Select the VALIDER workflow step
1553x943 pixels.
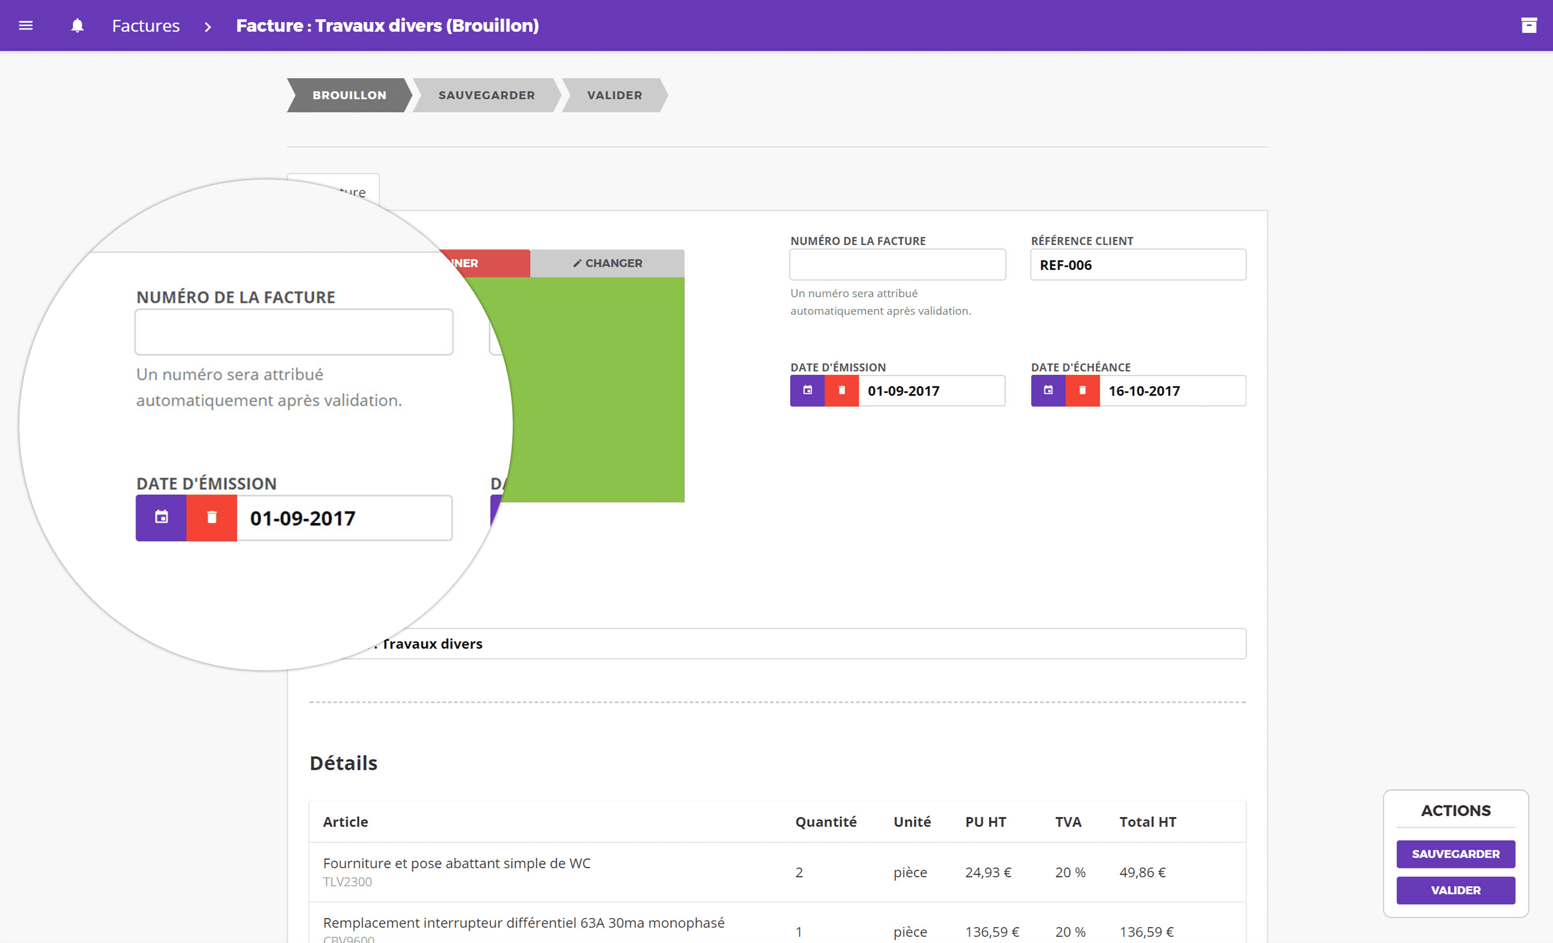click(x=614, y=95)
